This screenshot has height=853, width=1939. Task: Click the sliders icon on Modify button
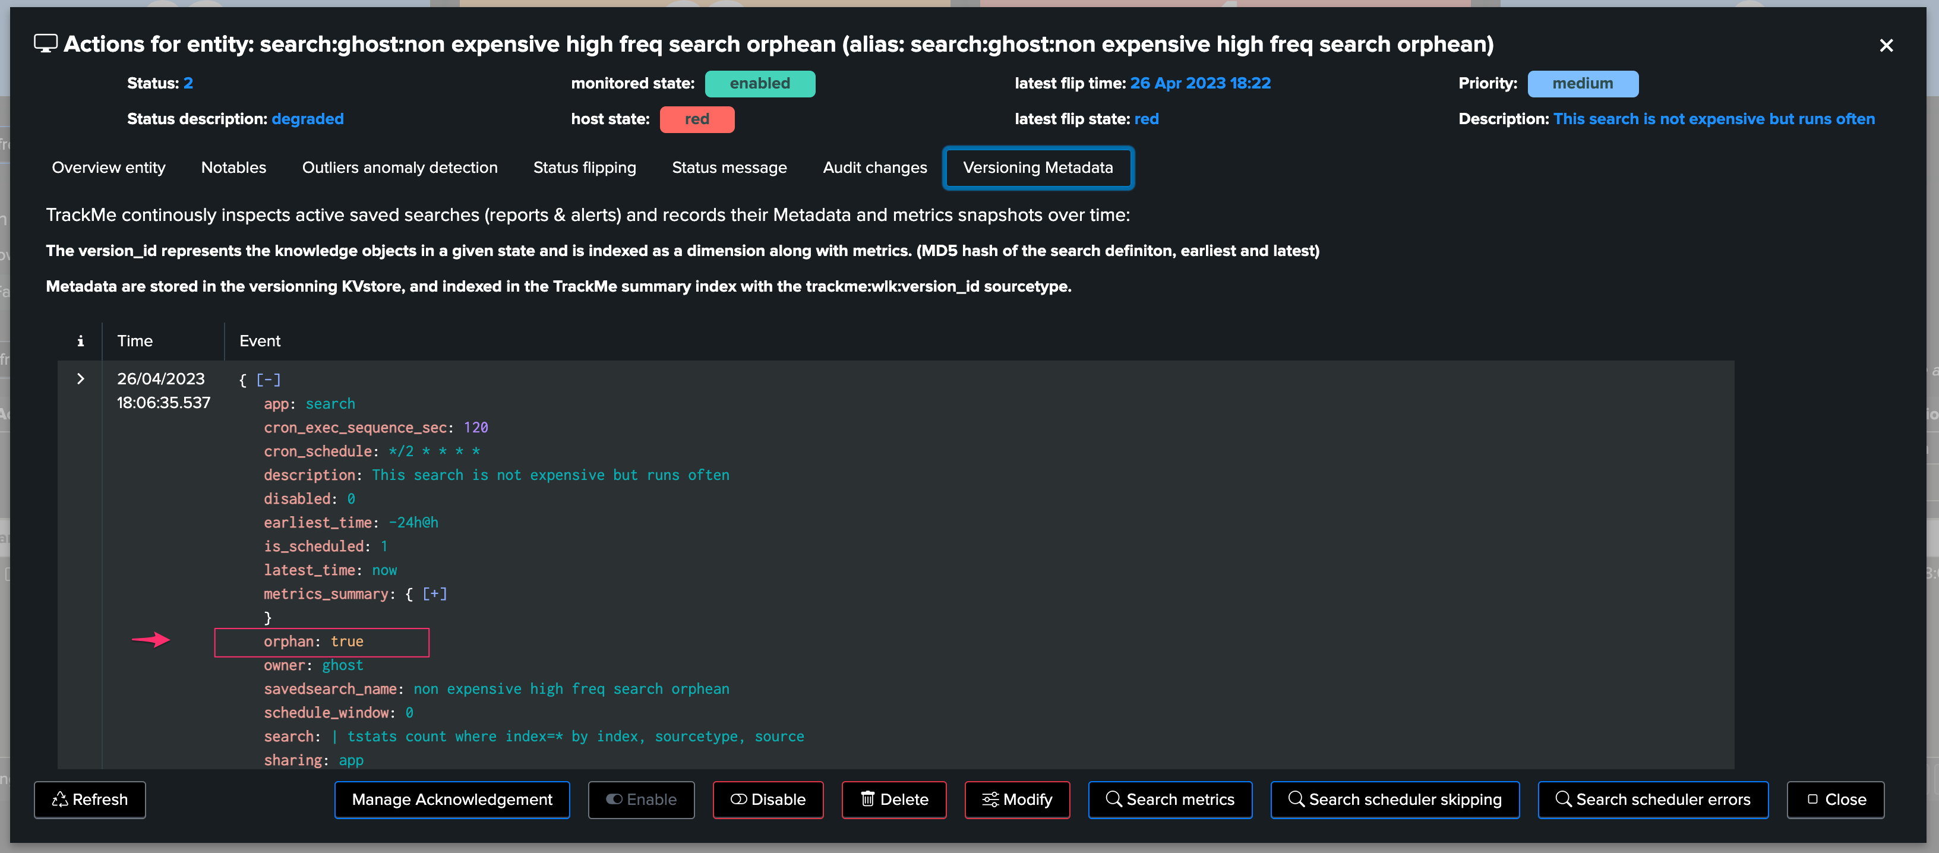pyautogui.click(x=990, y=800)
